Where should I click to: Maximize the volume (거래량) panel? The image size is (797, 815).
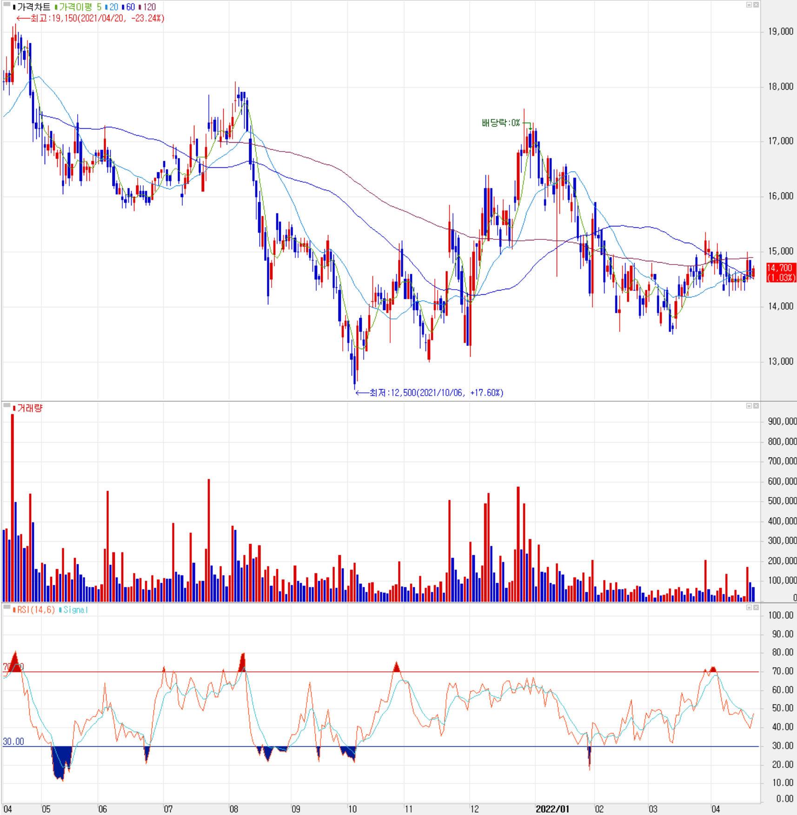pyautogui.click(x=749, y=406)
